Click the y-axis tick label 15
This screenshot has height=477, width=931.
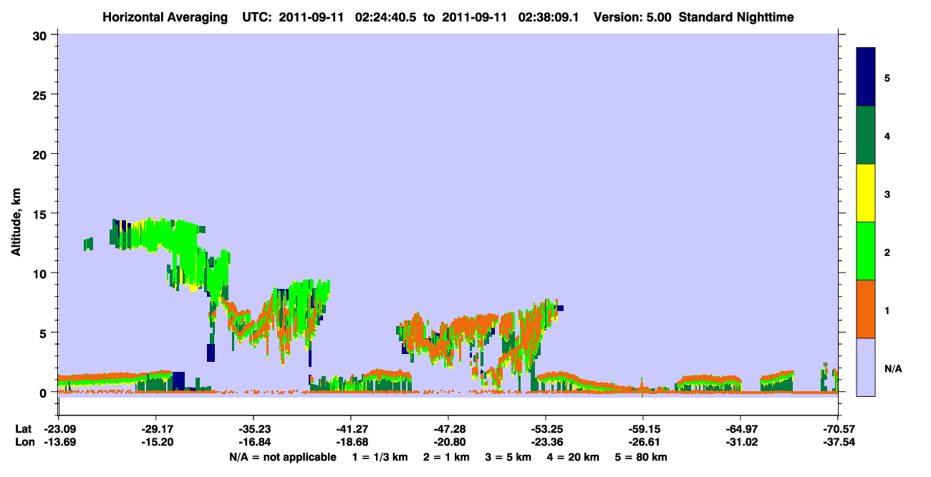click(x=42, y=214)
